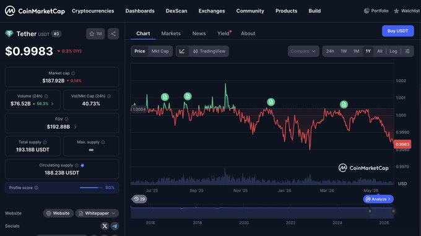The image size is (421, 236).
Task: Click the verified circulating supply badge
Action: point(82,166)
